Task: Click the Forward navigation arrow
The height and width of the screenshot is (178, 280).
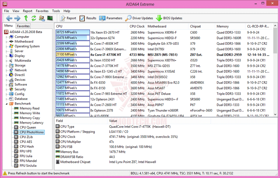Action: 17,18
